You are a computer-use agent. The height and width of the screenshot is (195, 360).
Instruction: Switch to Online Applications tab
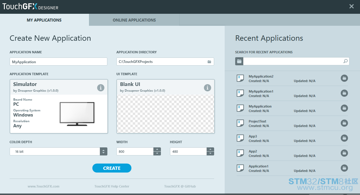tap(134, 20)
